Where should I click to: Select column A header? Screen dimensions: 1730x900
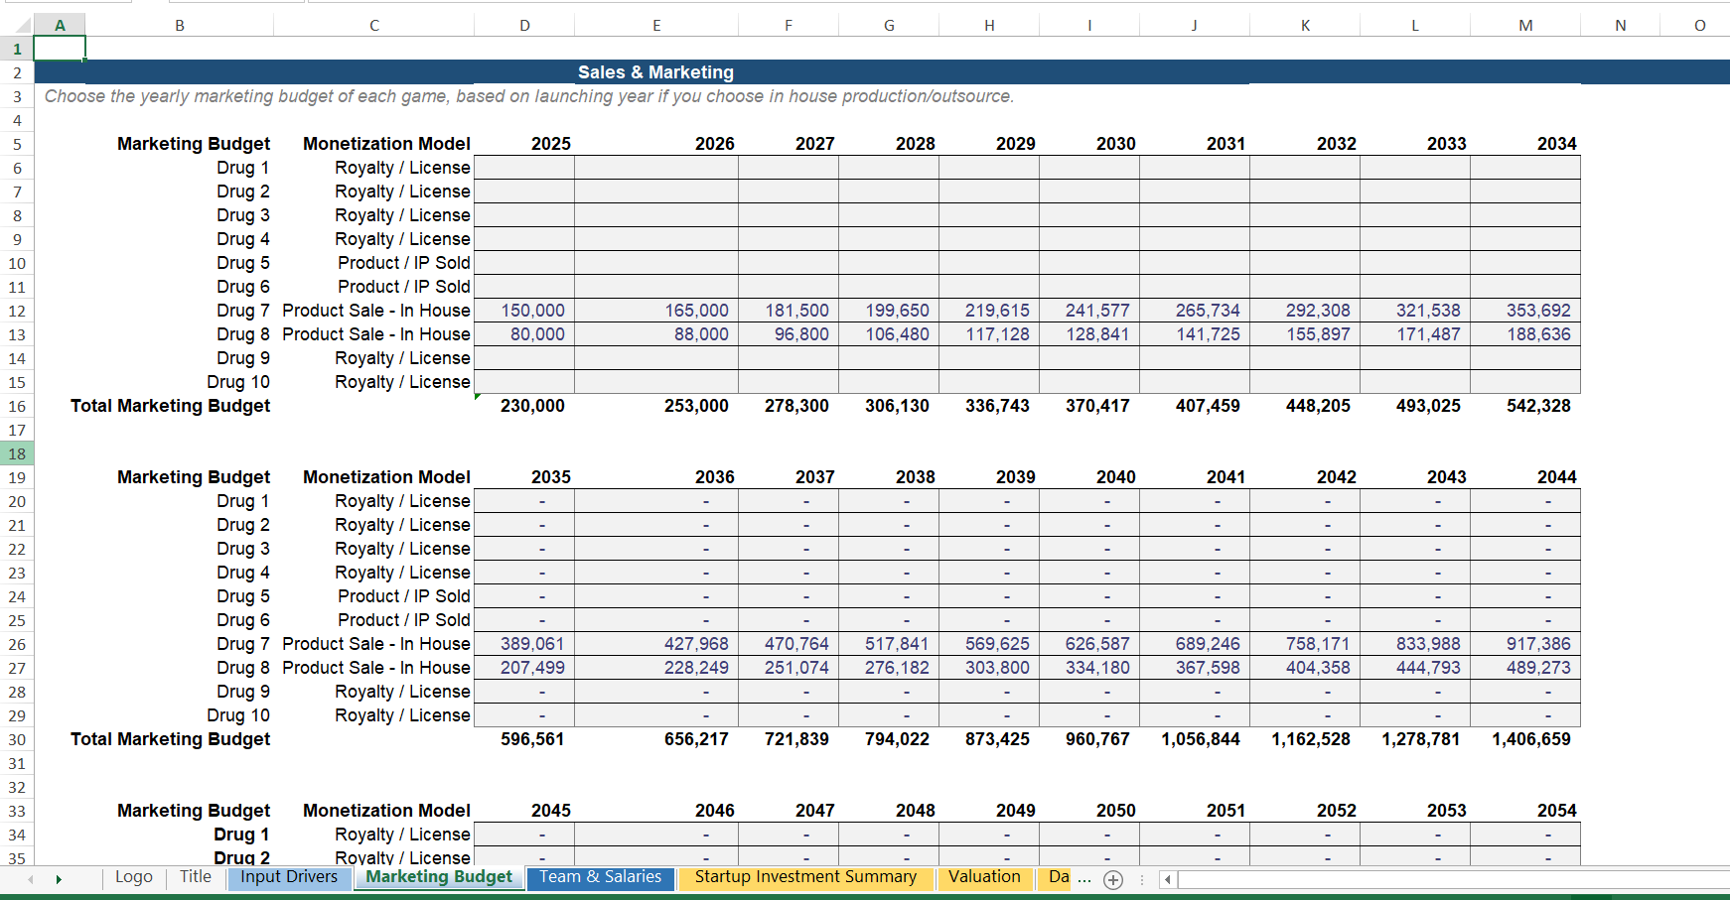click(x=60, y=25)
